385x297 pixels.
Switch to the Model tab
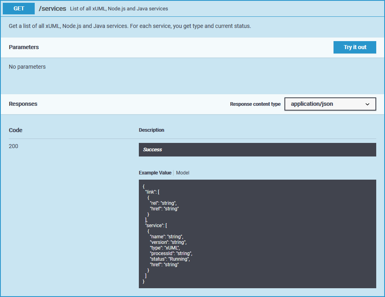point(183,173)
